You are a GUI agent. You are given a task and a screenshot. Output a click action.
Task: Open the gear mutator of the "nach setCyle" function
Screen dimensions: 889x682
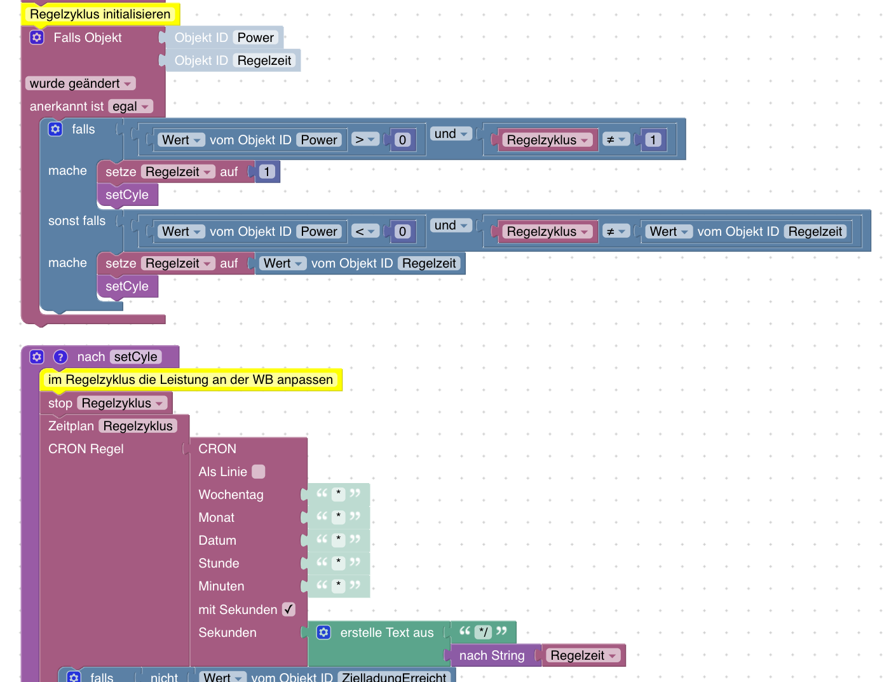(x=37, y=357)
